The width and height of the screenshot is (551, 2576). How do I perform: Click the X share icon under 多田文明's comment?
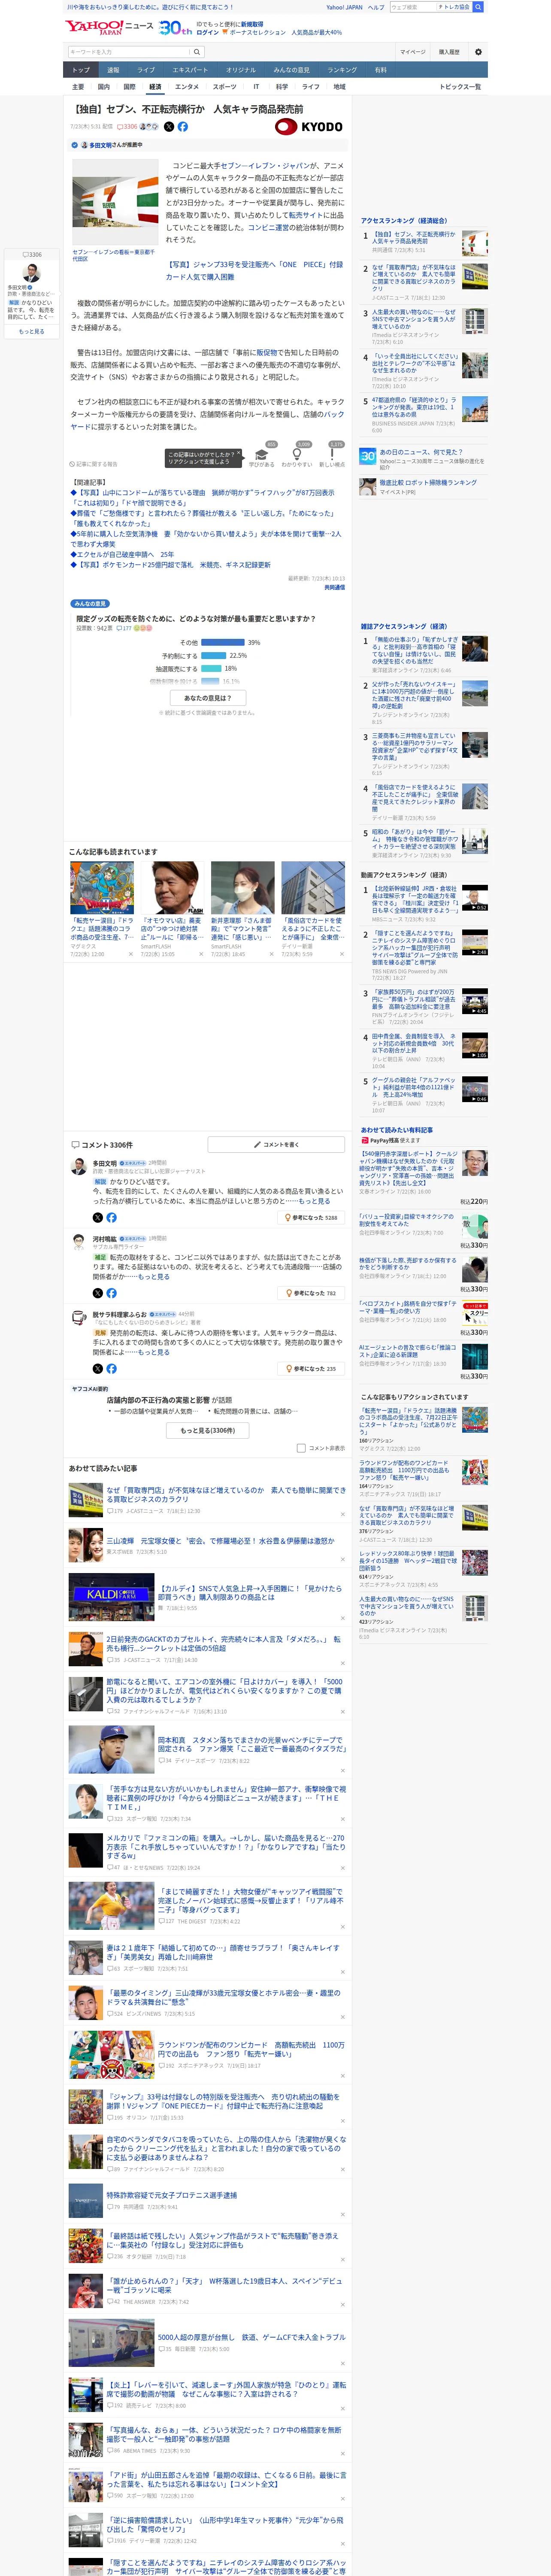(x=97, y=1217)
